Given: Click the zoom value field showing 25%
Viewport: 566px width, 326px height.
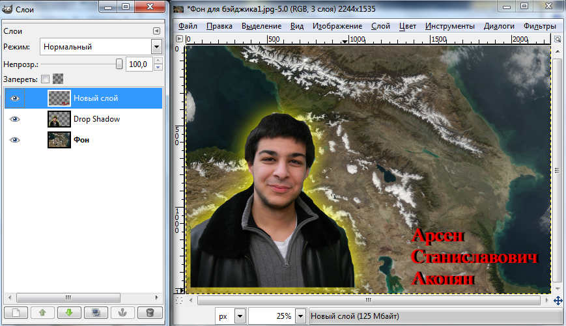Looking at the screenshot, I should [272, 316].
